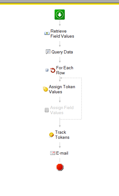Select the "Retrieve Field Values" label text
Screen dimensions: 119x196
coord(62,34)
